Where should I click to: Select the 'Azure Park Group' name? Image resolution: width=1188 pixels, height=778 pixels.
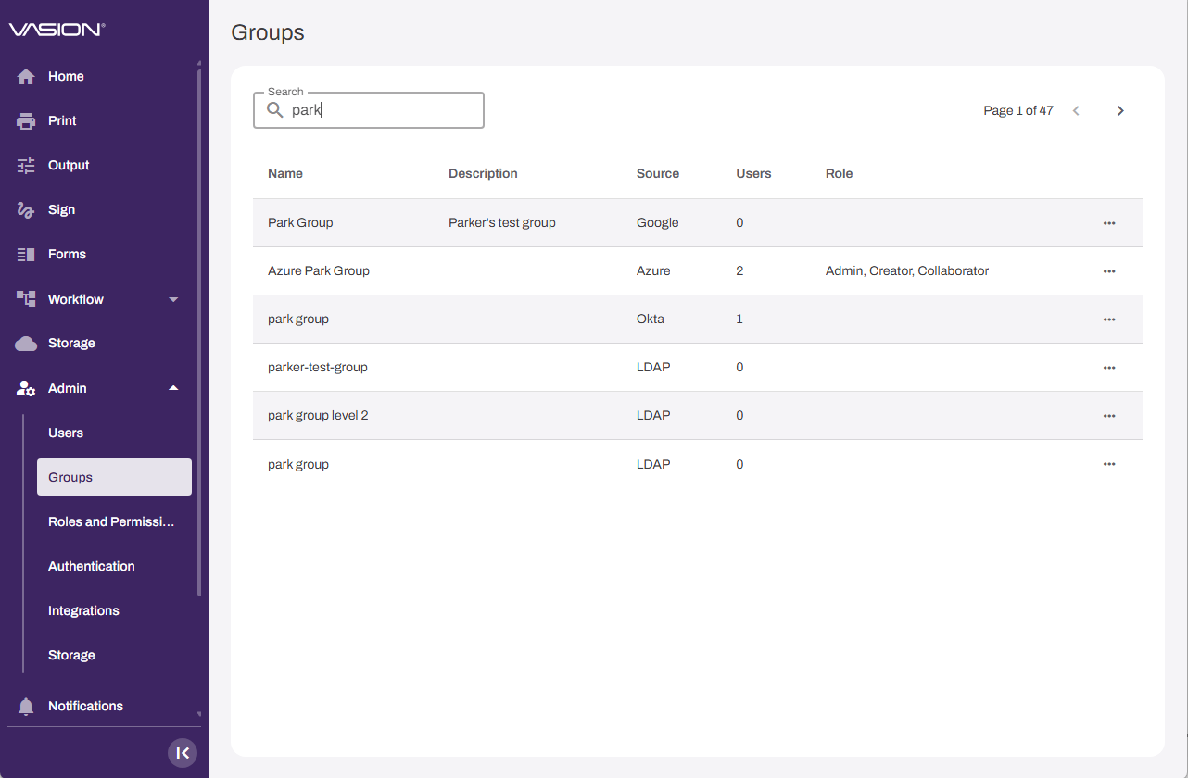click(x=319, y=271)
